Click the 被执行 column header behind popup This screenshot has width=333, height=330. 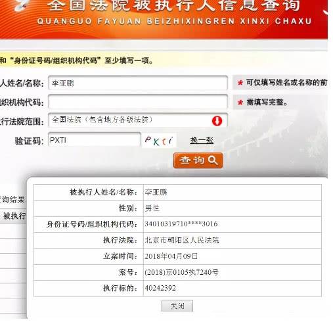pos(14,216)
